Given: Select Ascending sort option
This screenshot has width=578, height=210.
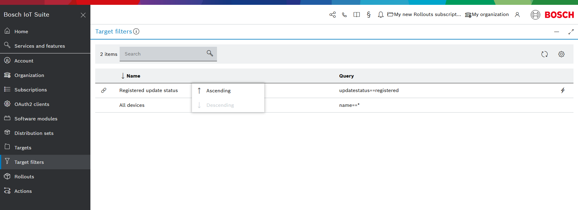Looking at the screenshot, I should (218, 91).
